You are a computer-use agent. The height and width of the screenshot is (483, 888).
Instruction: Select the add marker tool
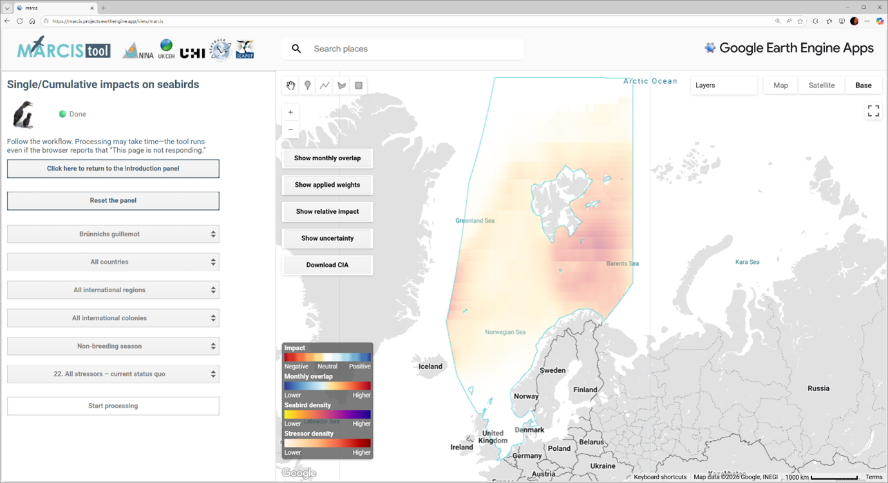click(x=308, y=86)
